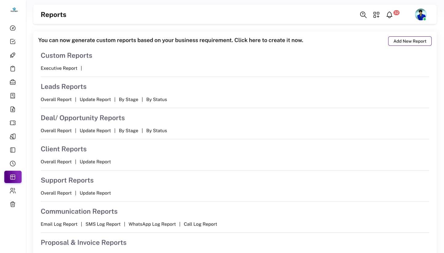
Task: Open the notifications bell with 32 badge
Action: click(x=389, y=15)
